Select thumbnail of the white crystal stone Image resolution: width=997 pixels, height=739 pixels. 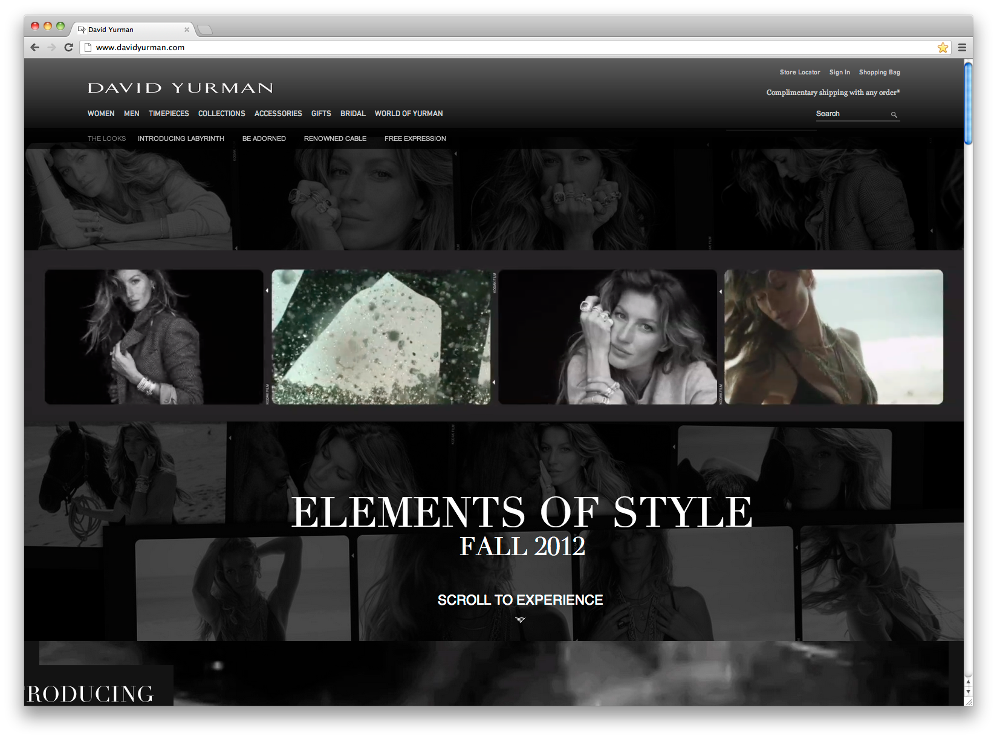tap(381, 337)
